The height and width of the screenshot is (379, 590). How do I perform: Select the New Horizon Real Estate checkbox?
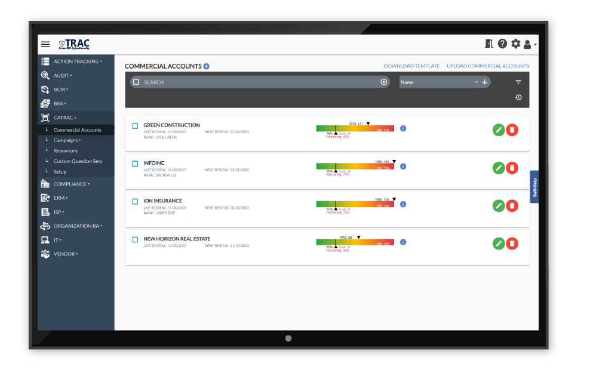click(x=134, y=238)
